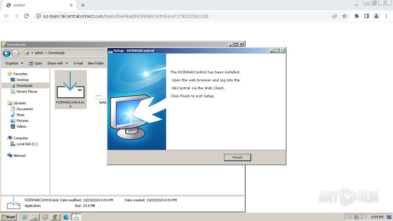Open Microsoft Edge taskbar icon
The height and width of the screenshot is (221, 393).
pyautogui.click(x=66, y=217)
